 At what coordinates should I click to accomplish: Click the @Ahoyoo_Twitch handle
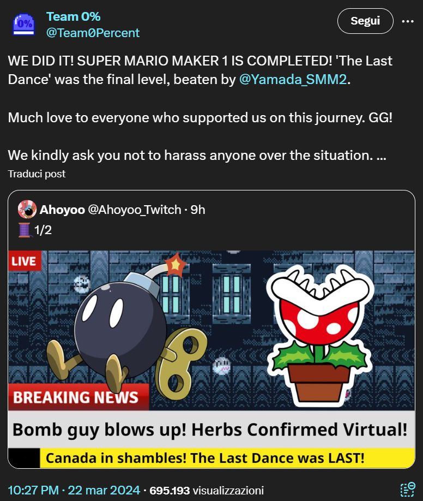point(135,210)
